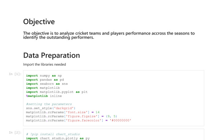The height and width of the screenshot is (140, 208).
Task: Click the objective description paragraph about cricket teams
Action: pyautogui.click(x=109, y=35)
